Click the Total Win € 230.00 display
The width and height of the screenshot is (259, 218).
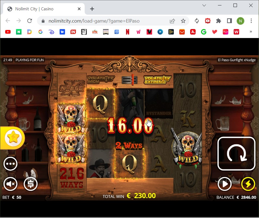[x=129, y=196]
